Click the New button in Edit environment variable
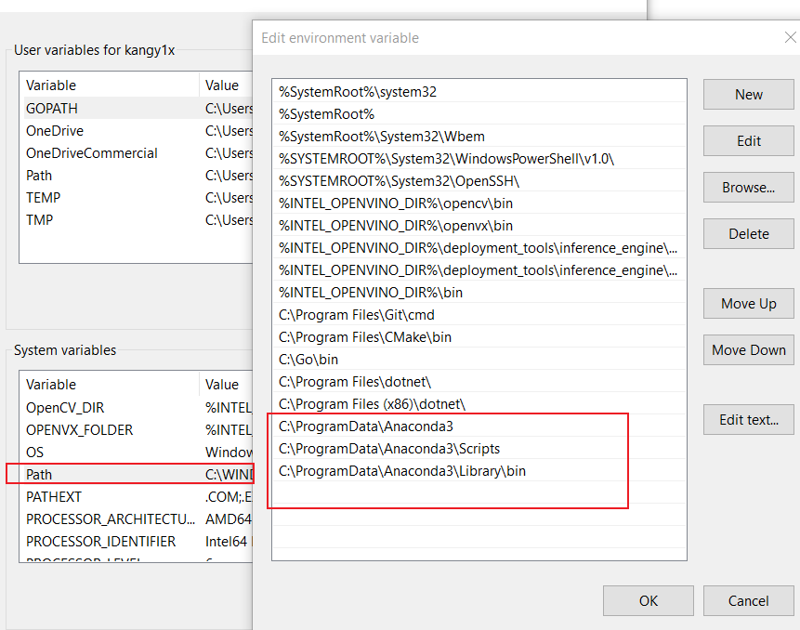This screenshot has height=630, width=800. [749, 95]
